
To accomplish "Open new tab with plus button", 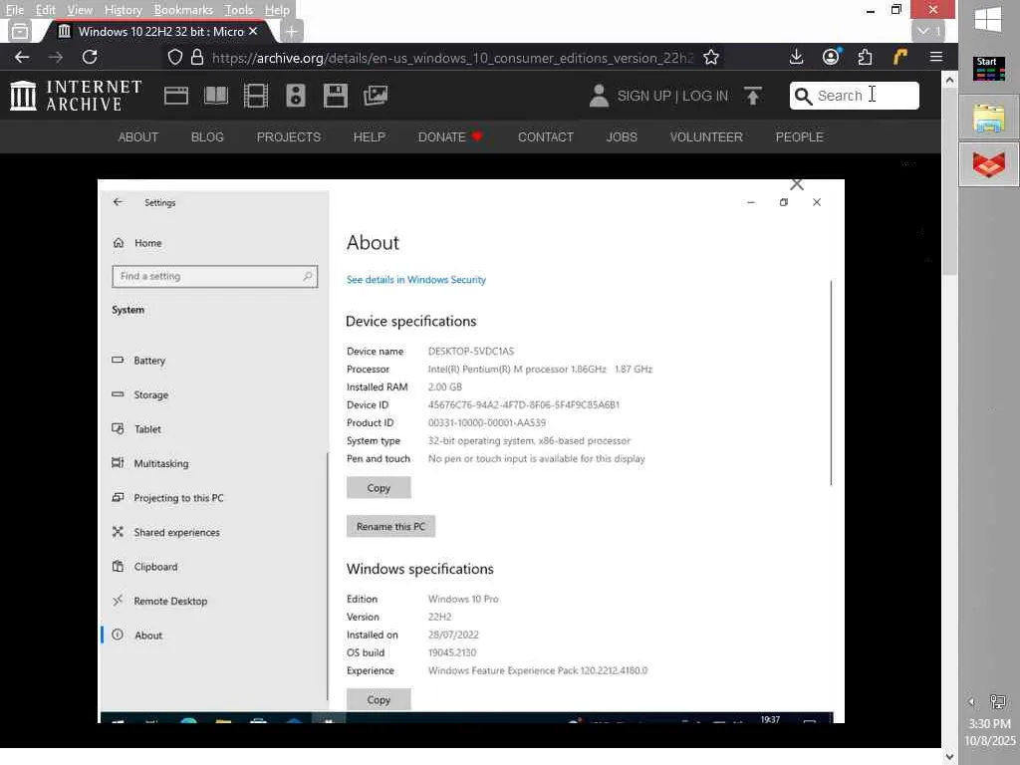I will pos(292,31).
